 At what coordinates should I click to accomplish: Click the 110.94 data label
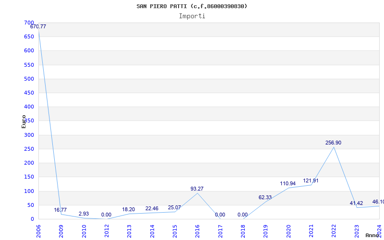[x=288, y=183]
